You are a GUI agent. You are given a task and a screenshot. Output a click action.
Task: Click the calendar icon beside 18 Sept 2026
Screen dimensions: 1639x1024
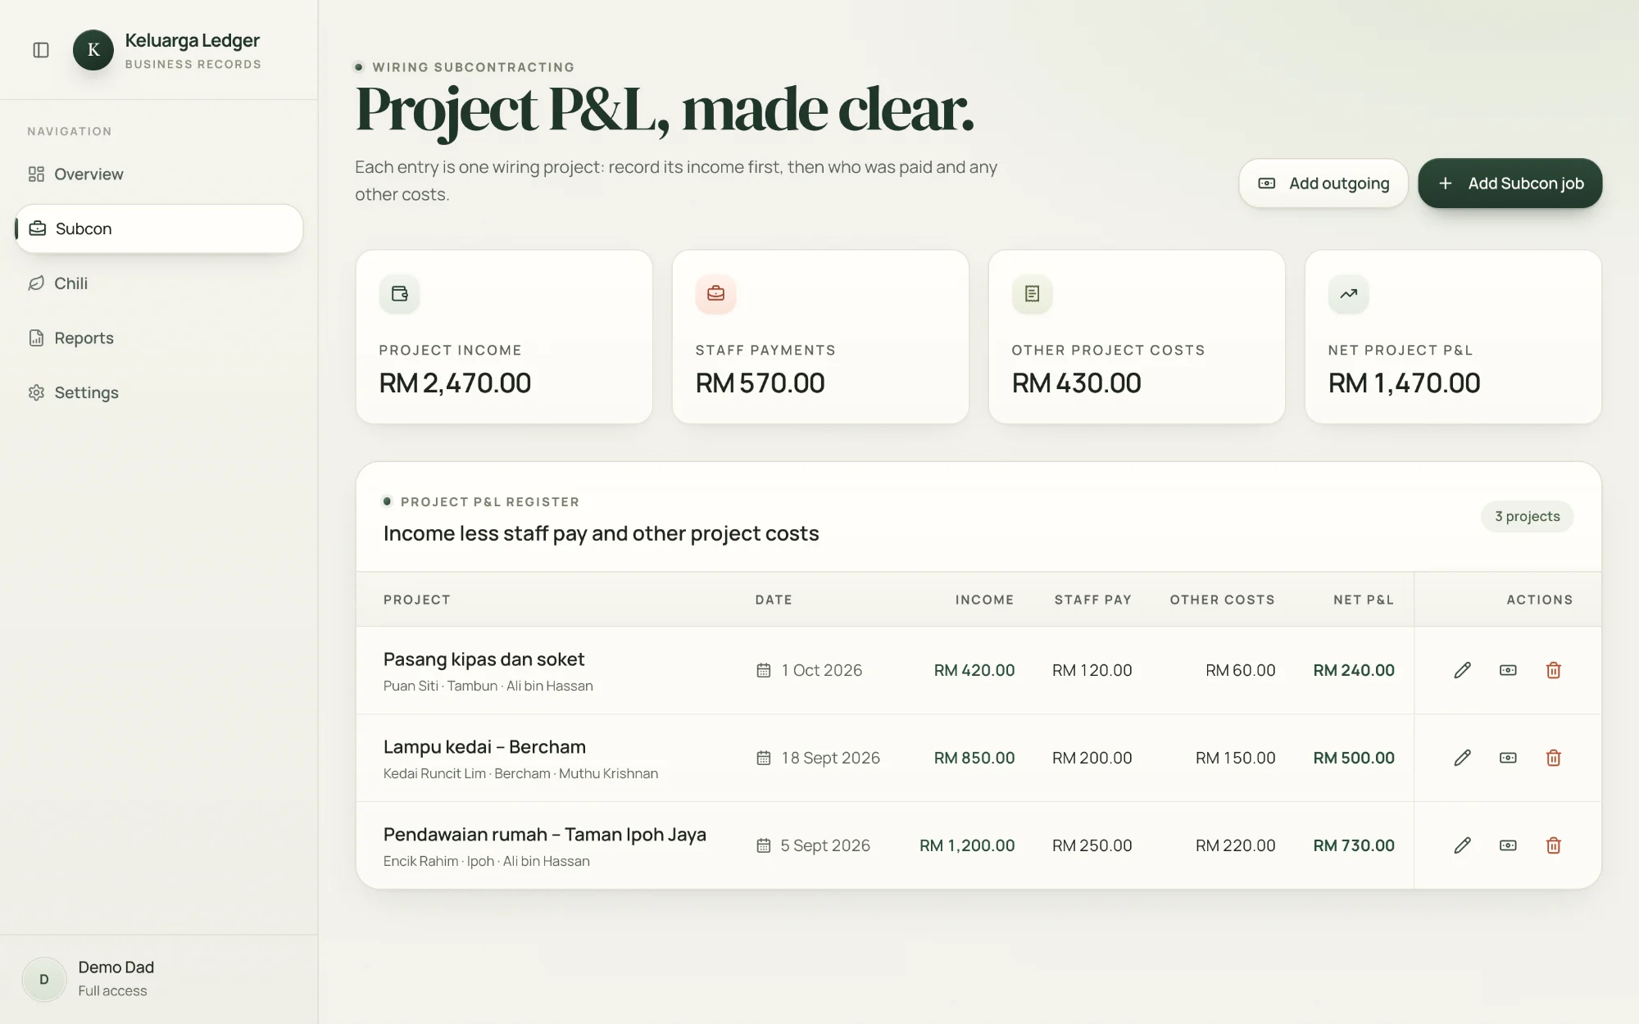[x=764, y=758]
